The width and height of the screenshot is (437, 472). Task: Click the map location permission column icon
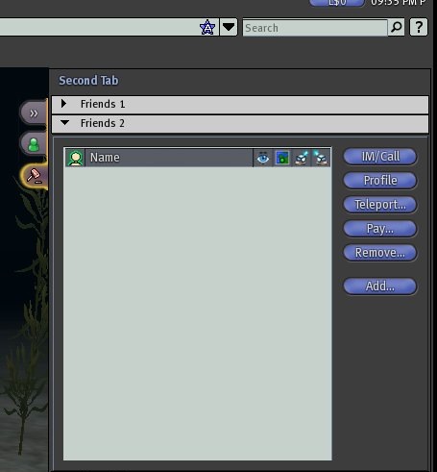282,158
